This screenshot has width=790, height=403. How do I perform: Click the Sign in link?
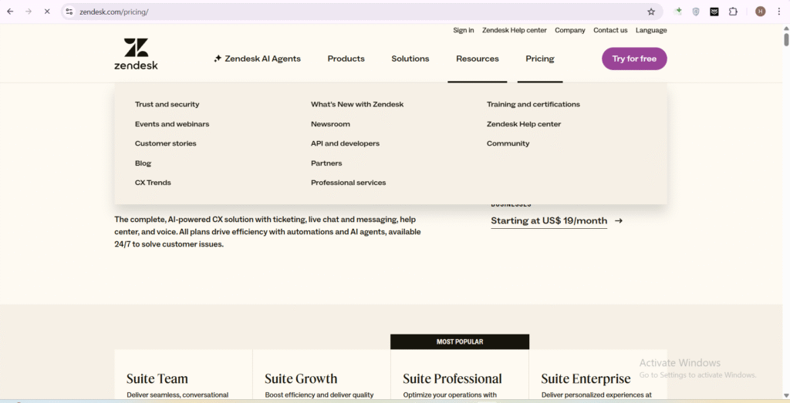[x=463, y=30]
